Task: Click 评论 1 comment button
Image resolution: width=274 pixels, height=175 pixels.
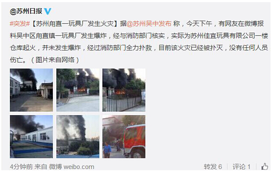Action: pos(241,166)
